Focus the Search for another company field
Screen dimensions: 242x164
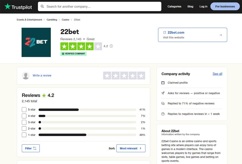coord(99,6)
